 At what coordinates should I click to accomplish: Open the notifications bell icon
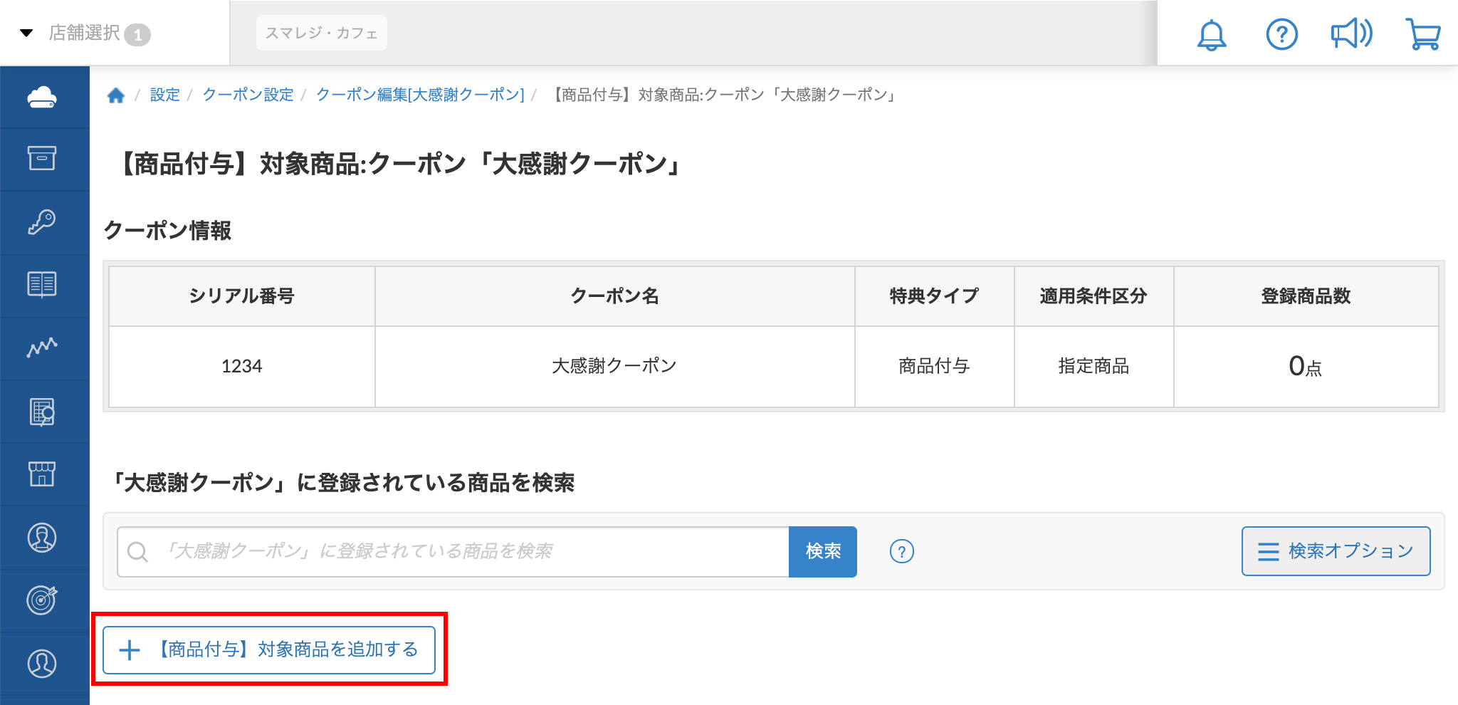click(x=1212, y=34)
